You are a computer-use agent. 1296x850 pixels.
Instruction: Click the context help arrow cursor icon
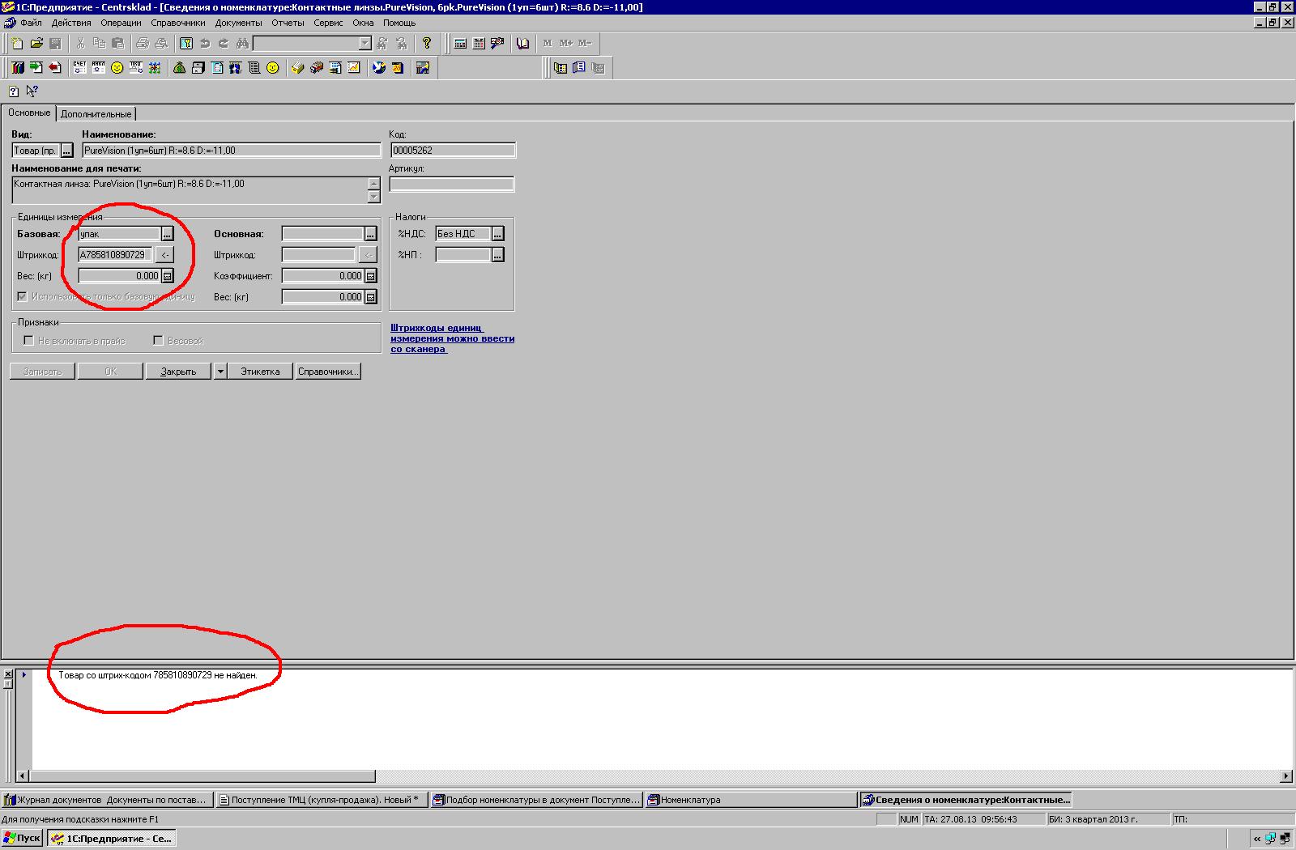[32, 91]
